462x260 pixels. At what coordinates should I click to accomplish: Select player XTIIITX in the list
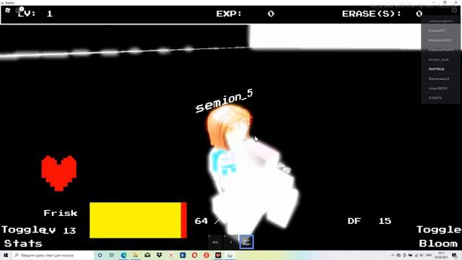pyautogui.click(x=441, y=98)
